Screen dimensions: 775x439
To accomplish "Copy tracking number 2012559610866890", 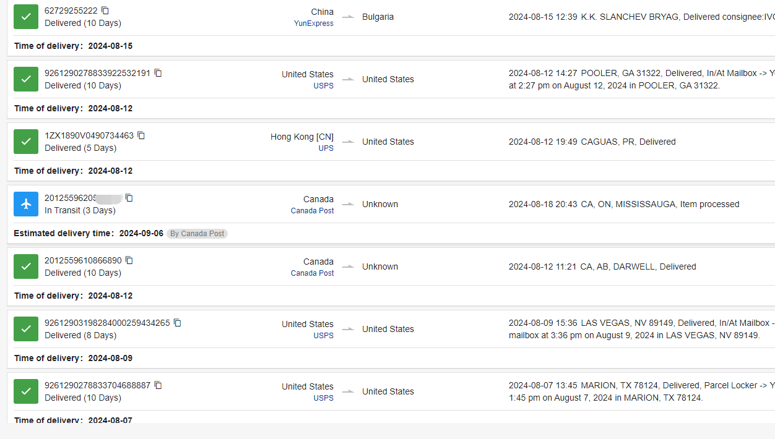I will click(129, 260).
